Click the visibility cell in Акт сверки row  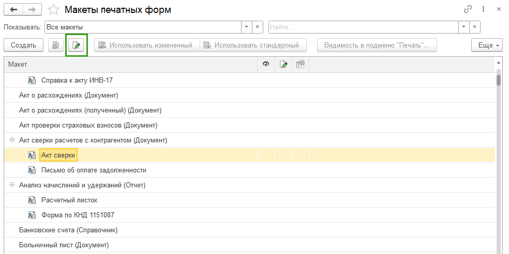(266, 155)
